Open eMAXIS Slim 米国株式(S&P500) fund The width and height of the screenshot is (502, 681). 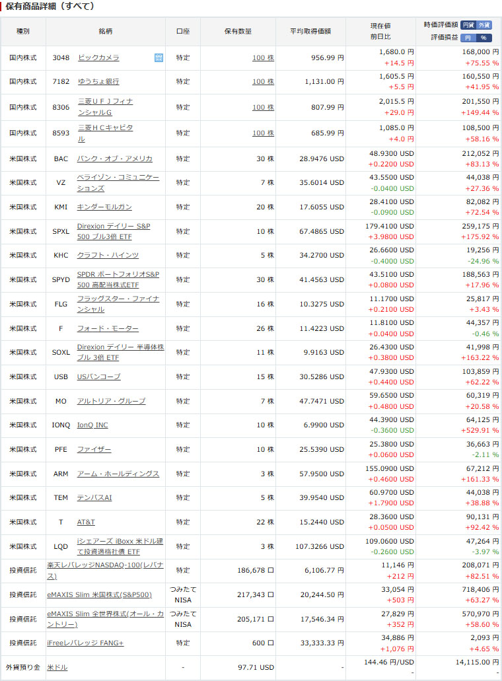(99, 594)
